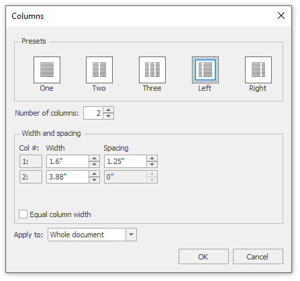Dismiss the dialog with Cancel

(258, 257)
